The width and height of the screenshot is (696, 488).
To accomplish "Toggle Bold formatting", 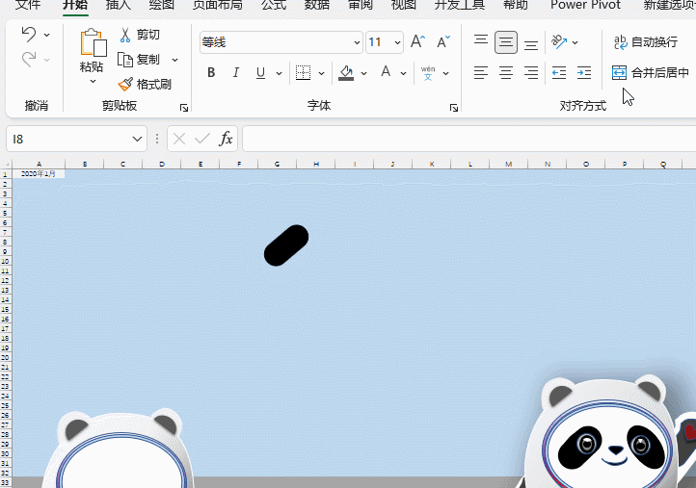I will (x=211, y=73).
